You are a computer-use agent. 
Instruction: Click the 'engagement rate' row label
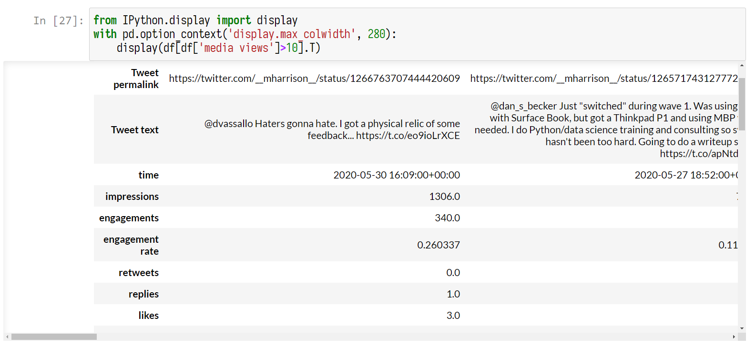pos(131,245)
